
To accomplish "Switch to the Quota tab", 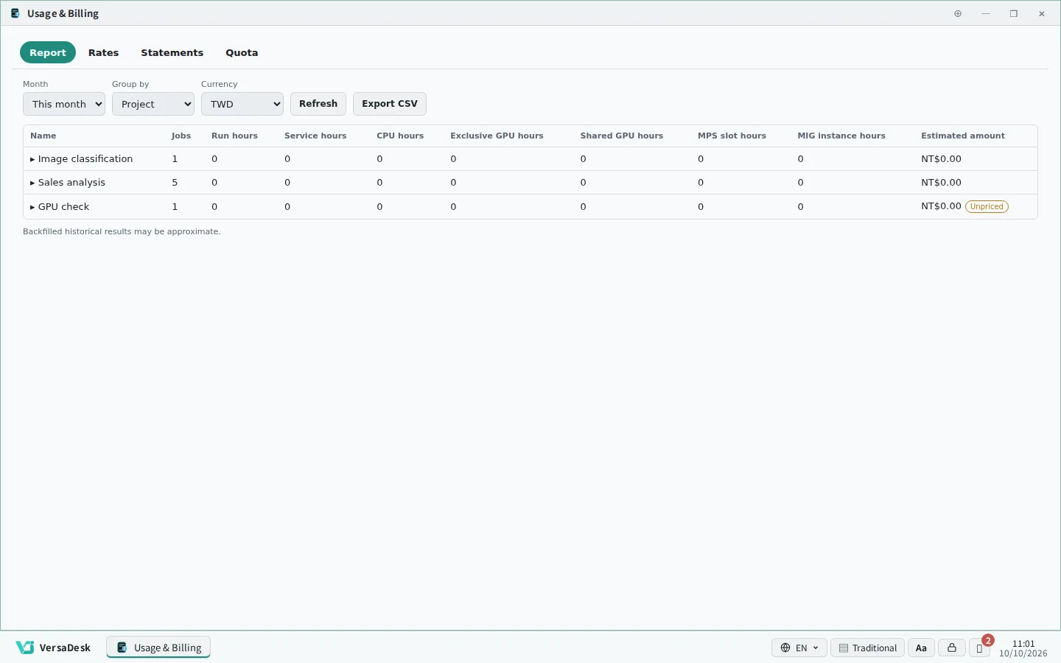I will point(242,52).
